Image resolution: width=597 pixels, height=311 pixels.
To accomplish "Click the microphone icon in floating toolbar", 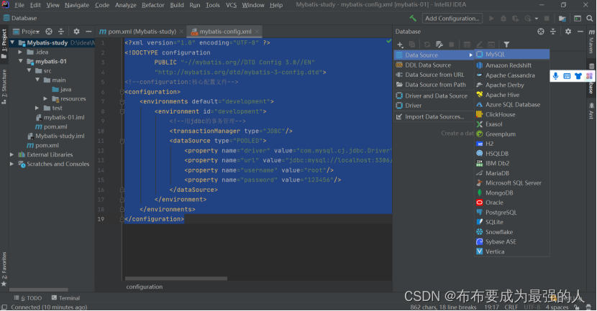I will 556,76.
